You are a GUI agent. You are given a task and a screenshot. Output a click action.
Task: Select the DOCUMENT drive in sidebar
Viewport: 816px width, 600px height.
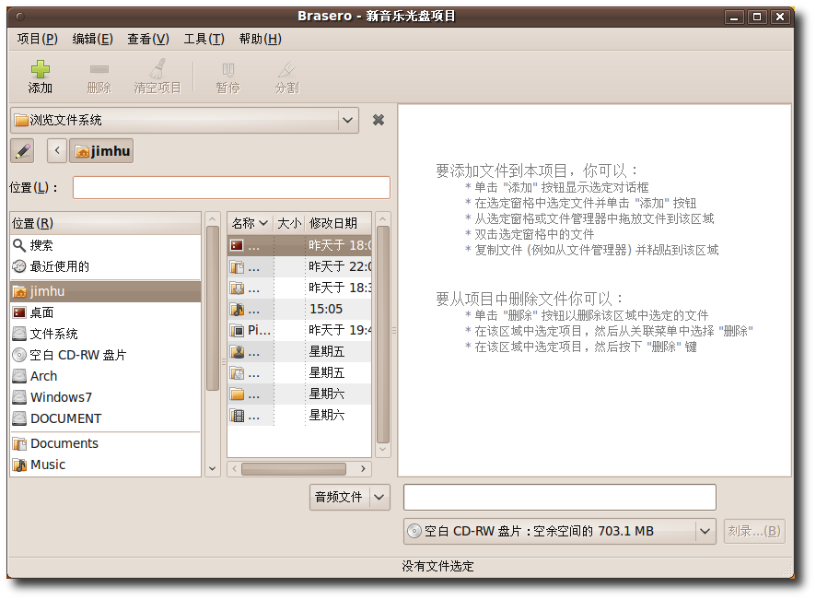coord(105,418)
